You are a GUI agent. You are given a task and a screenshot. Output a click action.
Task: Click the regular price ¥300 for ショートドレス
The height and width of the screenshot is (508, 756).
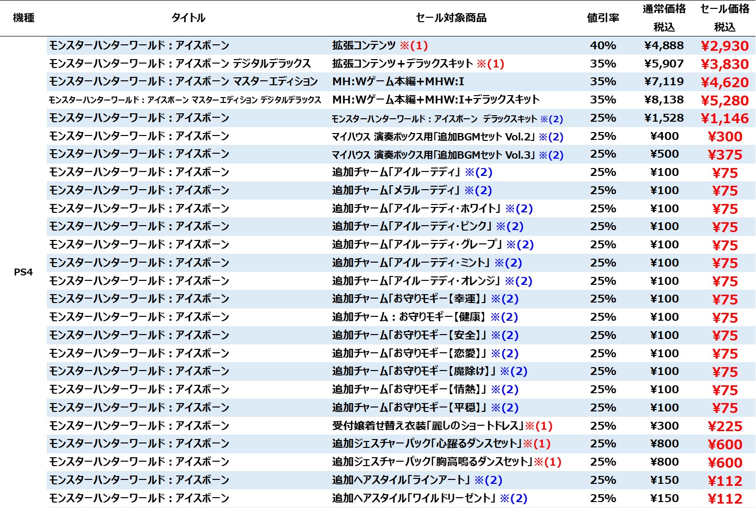[x=664, y=426]
